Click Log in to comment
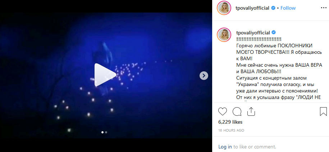Image resolution: width=329 pixels, height=152 pixels. click(225, 147)
